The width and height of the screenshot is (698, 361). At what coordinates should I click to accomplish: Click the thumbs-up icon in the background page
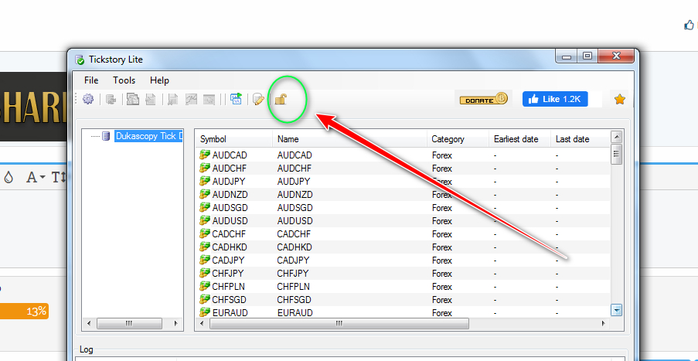[x=689, y=26]
